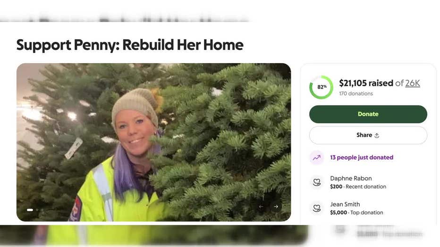Image resolution: width=440 pixels, height=247 pixels.
Task: Click $200 Recent donation text
Action: (x=358, y=187)
